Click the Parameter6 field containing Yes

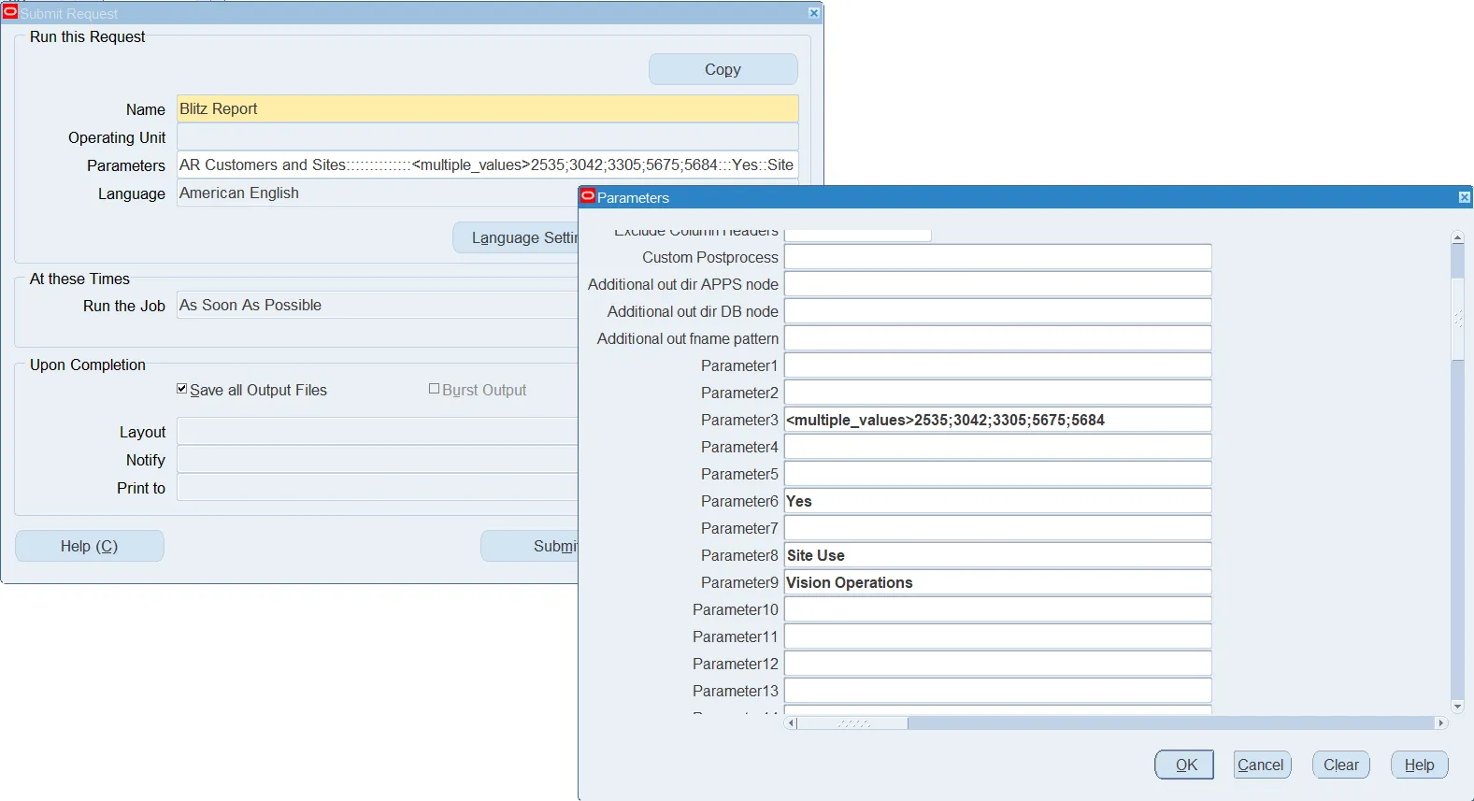coord(998,501)
